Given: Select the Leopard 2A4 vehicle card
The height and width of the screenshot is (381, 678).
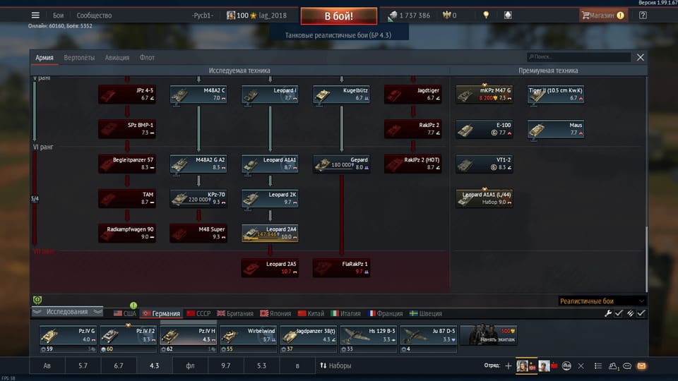Looking at the screenshot, I should point(270,234).
